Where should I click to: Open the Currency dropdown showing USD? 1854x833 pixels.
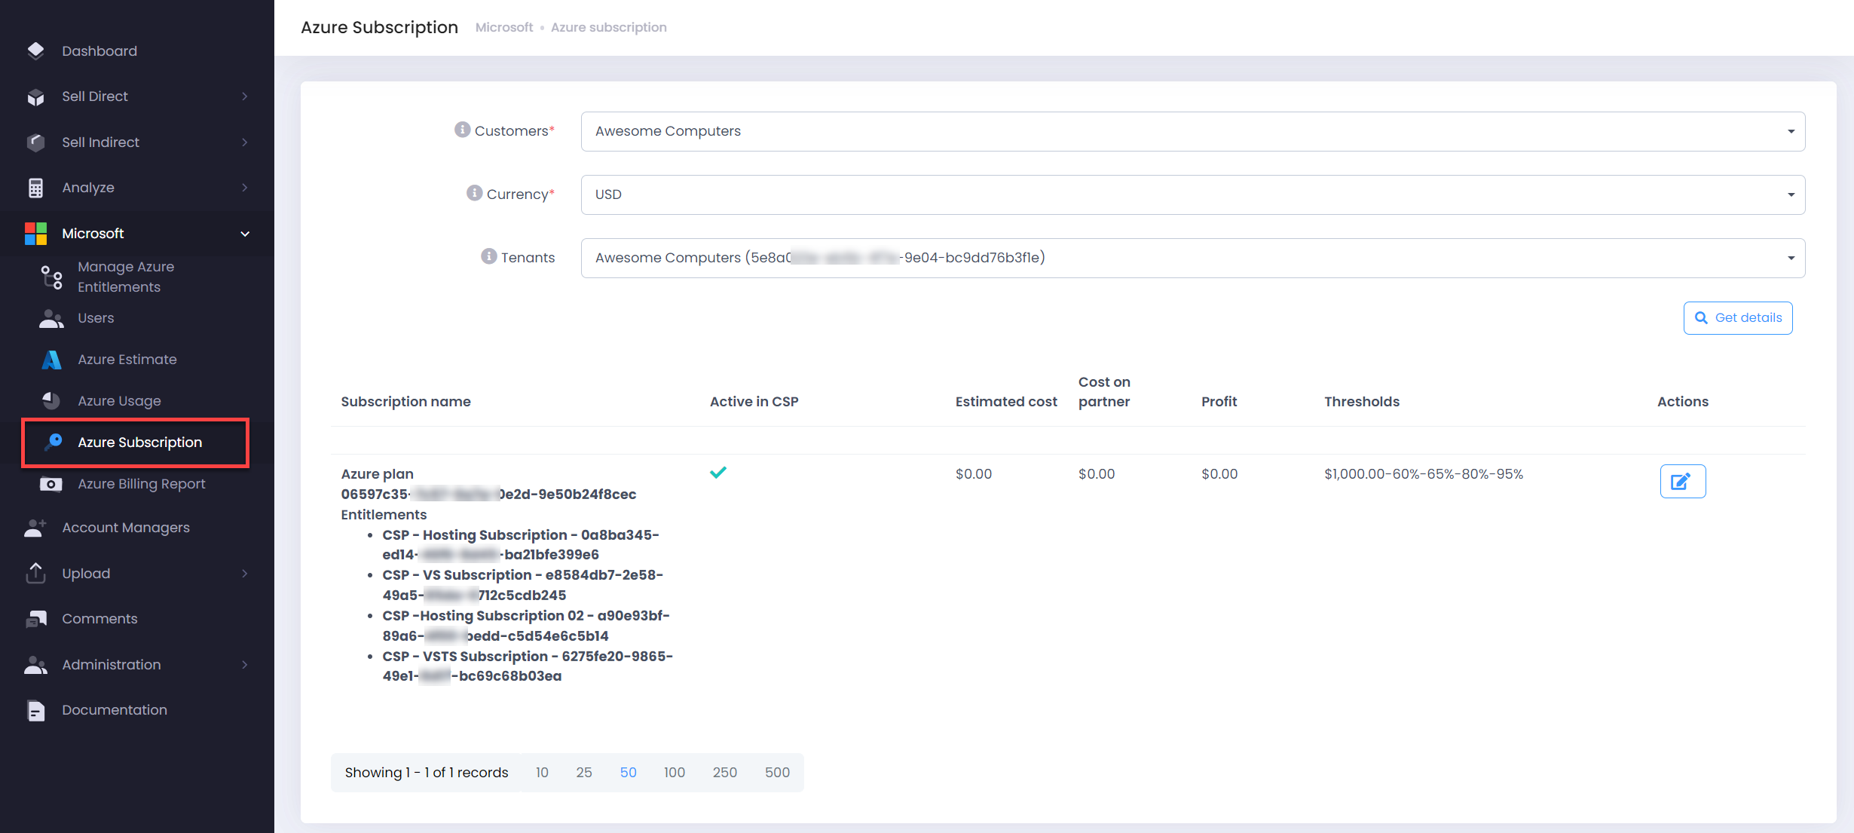tap(1192, 194)
